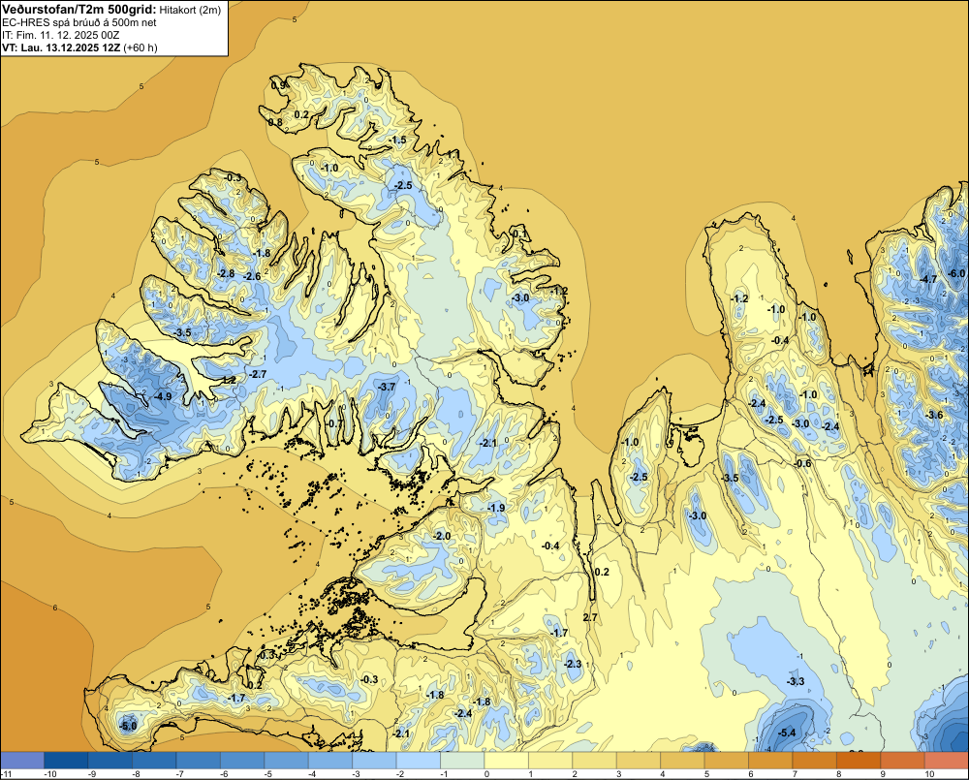Screen dimensions: 969x780
Task: Pick the legend swatch between 3 and 4
Action: (639, 760)
